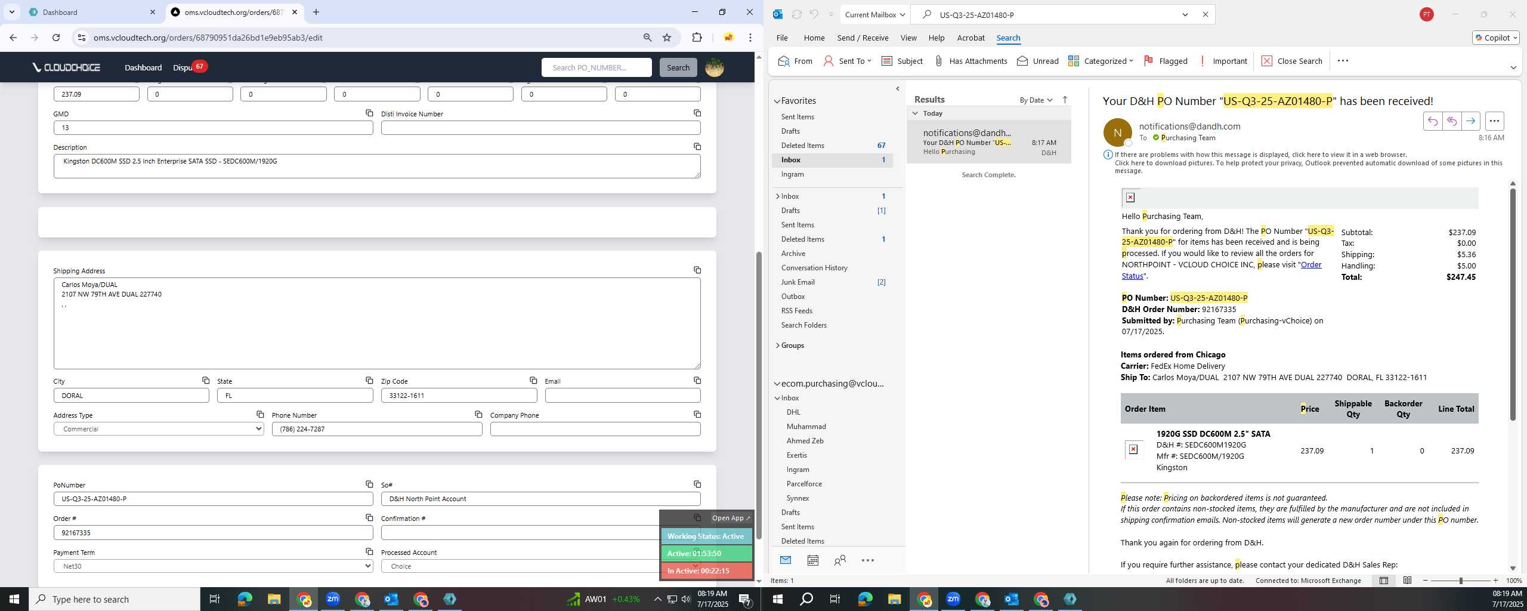The image size is (1527, 611).
Task: Open more actions ellipsis on email
Action: coord(1494,121)
